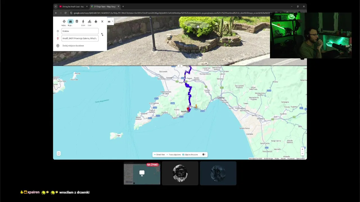Swap the start and destination points

(102, 35)
